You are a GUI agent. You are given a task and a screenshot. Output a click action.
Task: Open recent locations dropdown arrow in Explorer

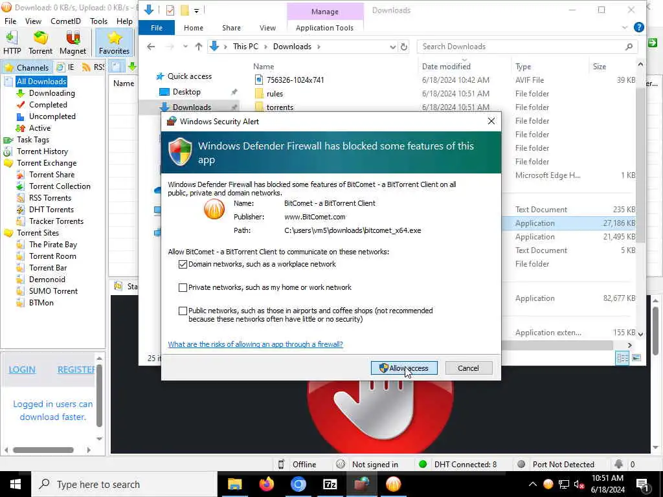click(x=185, y=47)
